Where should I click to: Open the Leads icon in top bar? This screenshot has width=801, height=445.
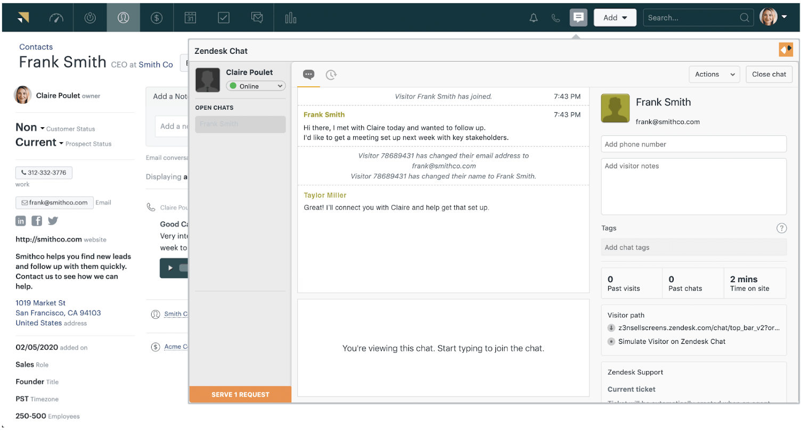pos(90,18)
